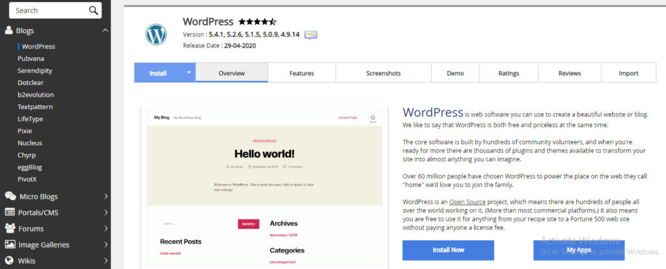Click the Wikis globe icon

pos(10,261)
